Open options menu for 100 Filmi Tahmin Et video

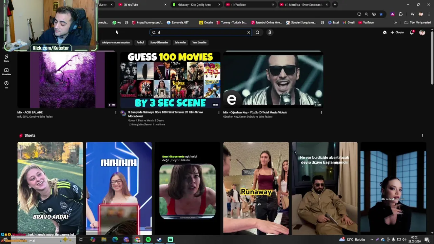219,113
